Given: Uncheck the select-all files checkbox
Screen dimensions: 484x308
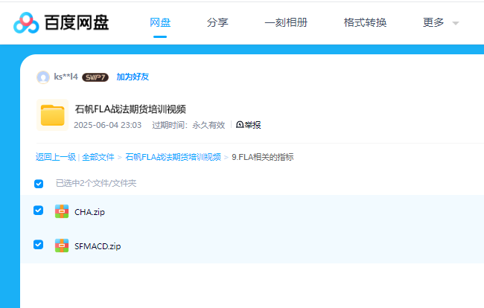Looking at the screenshot, I should click(39, 183).
